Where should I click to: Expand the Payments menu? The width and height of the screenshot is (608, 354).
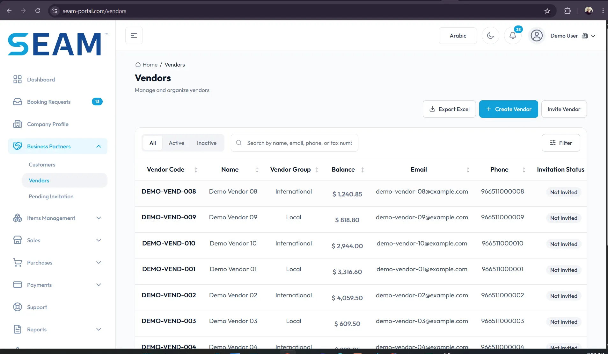tap(58, 285)
